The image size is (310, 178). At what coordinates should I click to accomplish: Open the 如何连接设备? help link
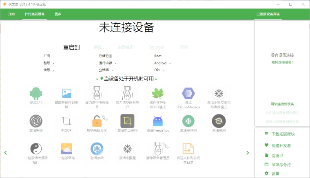[x=282, y=62]
